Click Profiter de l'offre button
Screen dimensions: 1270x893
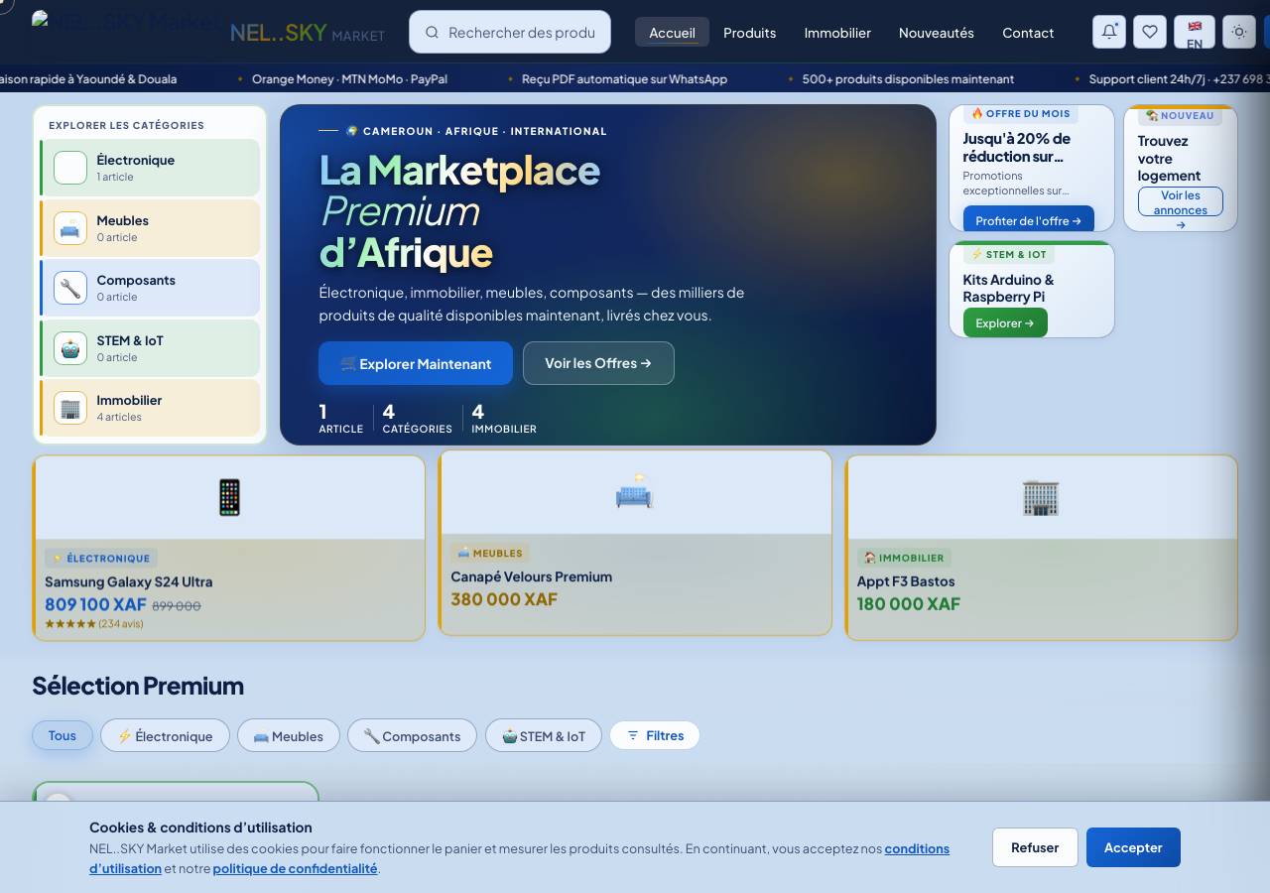1029,220
